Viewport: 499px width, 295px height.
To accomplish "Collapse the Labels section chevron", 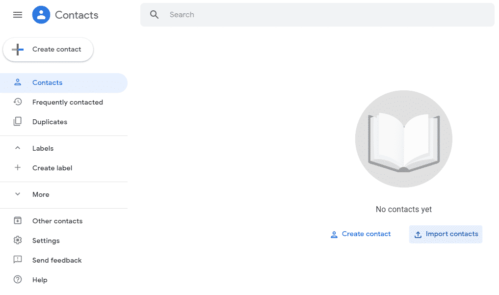I will (18, 148).
